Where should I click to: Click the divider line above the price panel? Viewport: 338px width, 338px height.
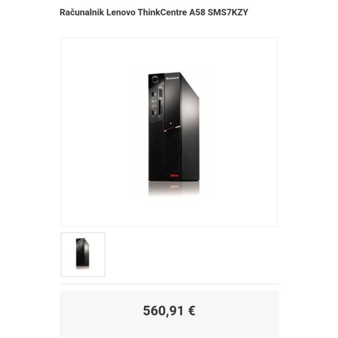click(169, 284)
